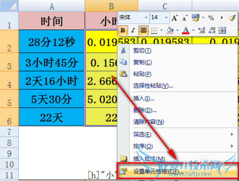Screen dimensions: 239x181
Task: Select column B header
Action: (111, 6)
